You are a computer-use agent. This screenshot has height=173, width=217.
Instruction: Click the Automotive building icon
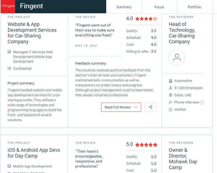171,81
